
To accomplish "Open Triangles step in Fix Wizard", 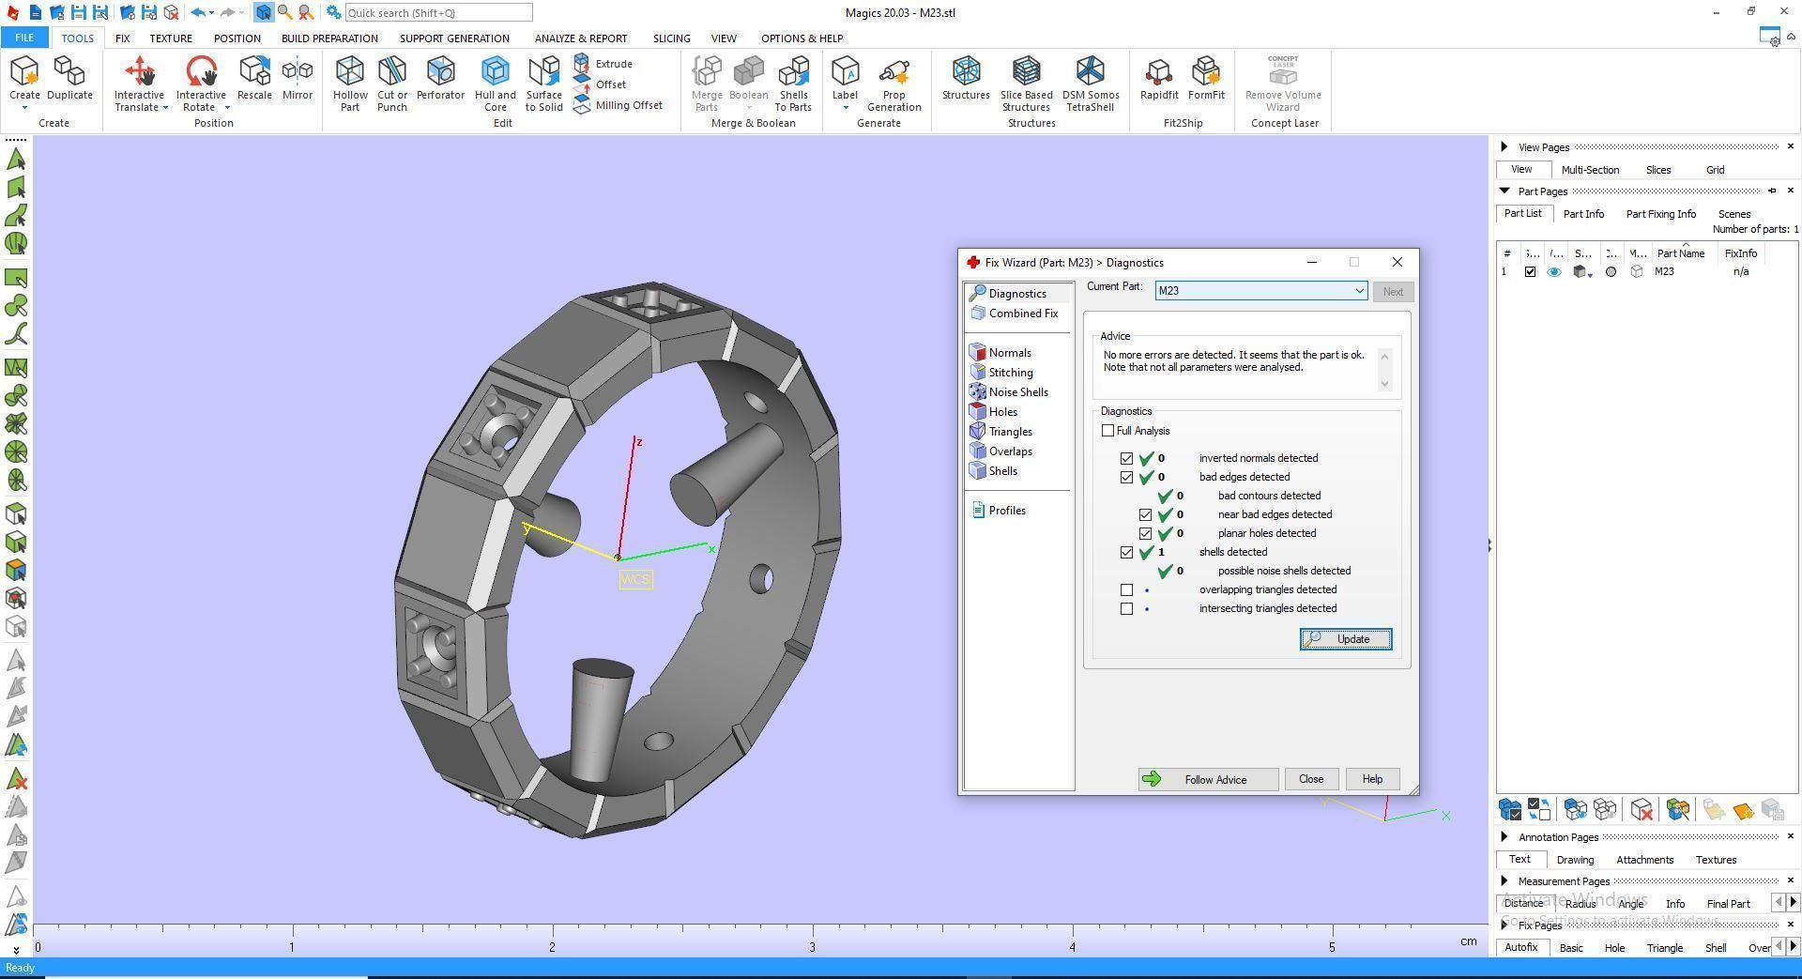I will tap(1001, 432).
